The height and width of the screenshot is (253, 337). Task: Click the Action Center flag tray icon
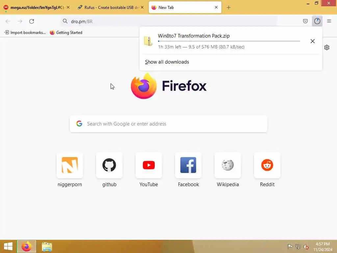[x=290, y=246]
